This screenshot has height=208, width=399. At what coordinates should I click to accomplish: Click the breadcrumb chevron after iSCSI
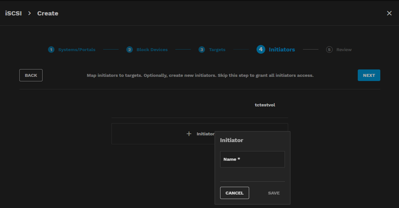point(29,13)
